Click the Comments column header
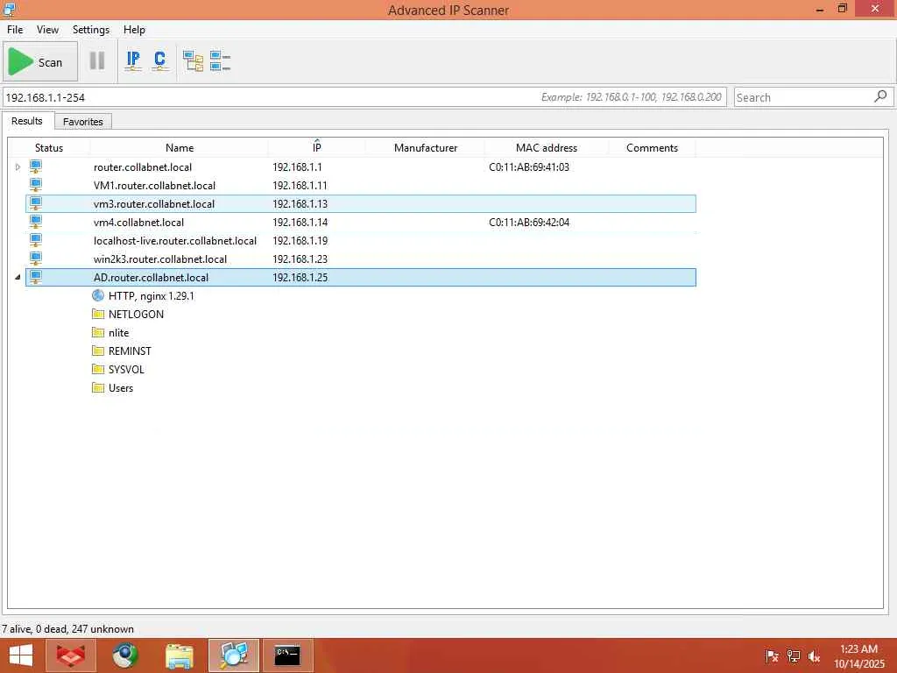This screenshot has width=897, height=673. click(x=652, y=147)
